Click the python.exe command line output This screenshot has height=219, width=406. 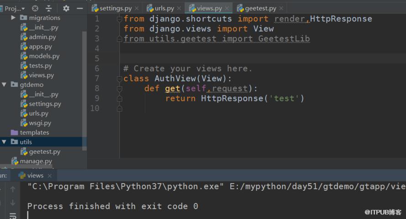pos(216,187)
